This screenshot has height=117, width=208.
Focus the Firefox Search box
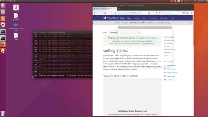click(x=170, y=13)
